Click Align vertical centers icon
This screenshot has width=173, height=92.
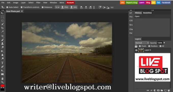(104, 7)
